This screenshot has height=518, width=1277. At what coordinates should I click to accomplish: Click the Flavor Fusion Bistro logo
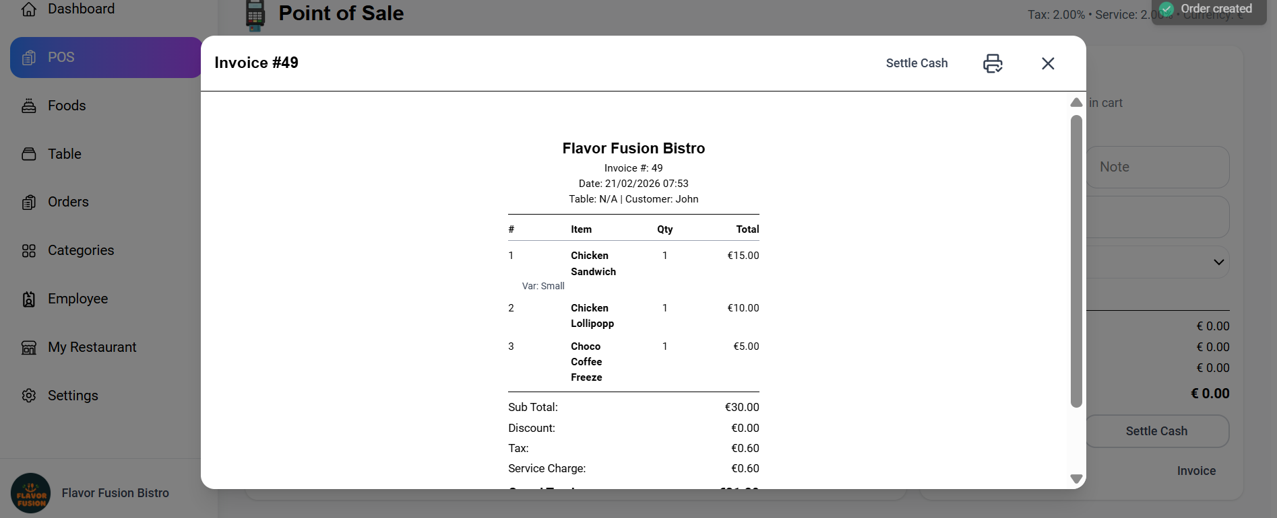[x=31, y=492]
